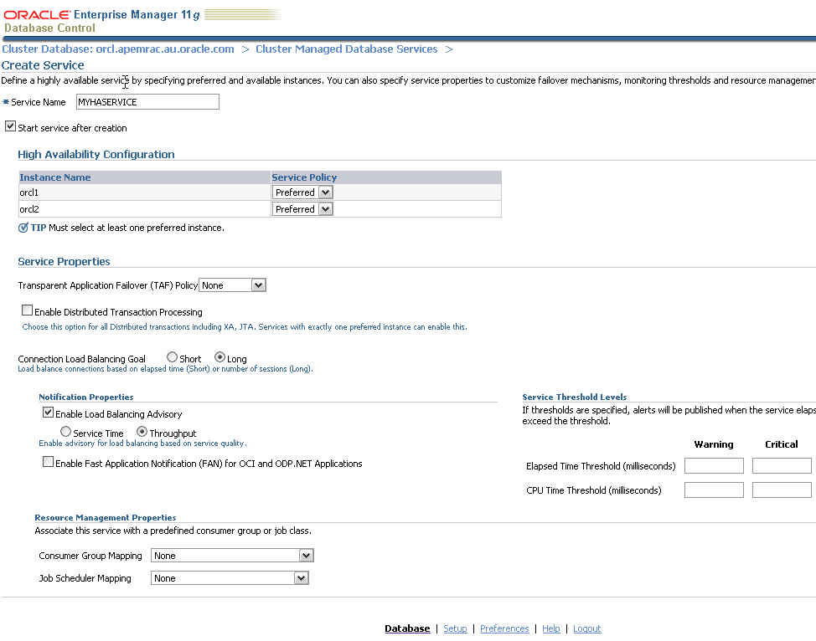Image resolution: width=816 pixels, height=641 pixels.
Task: Toggle Start service after creation checkbox
Action: (x=10, y=127)
